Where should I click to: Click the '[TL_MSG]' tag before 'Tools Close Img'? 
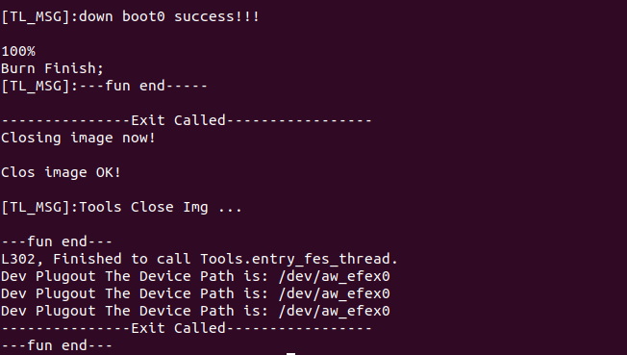pyautogui.click(x=36, y=207)
